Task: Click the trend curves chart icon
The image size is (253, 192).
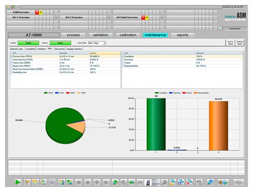Action: pos(52,182)
